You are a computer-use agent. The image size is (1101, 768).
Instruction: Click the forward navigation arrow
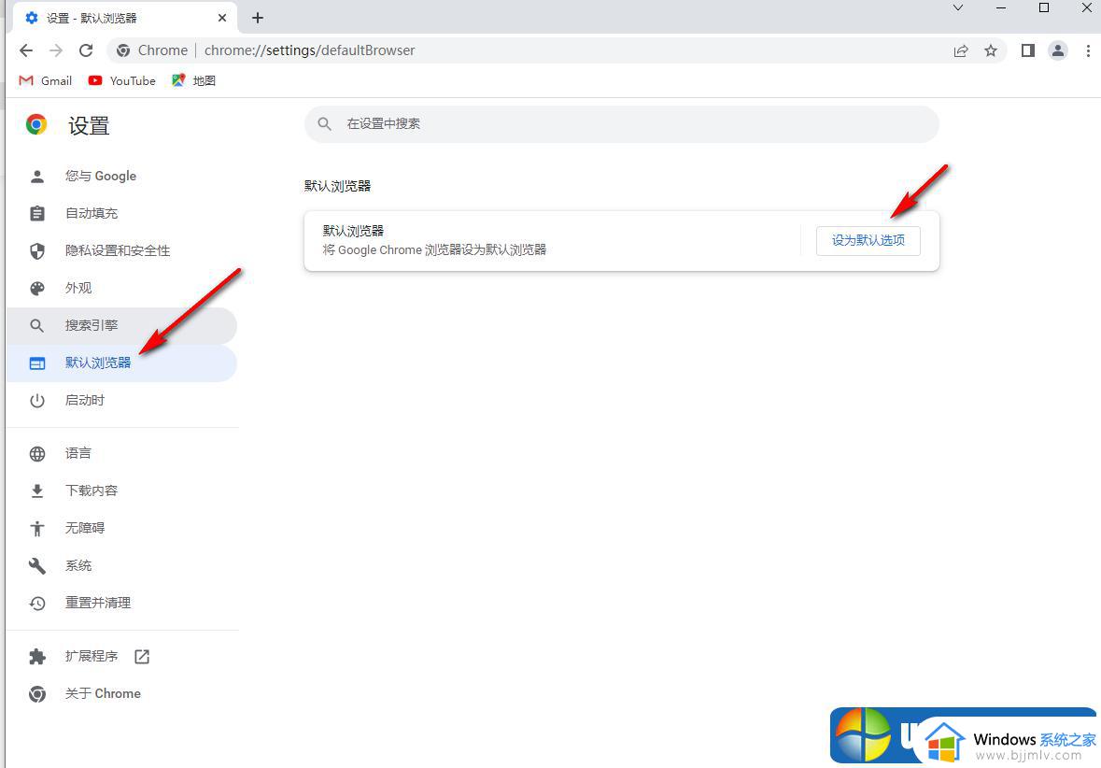[x=56, y=50]
